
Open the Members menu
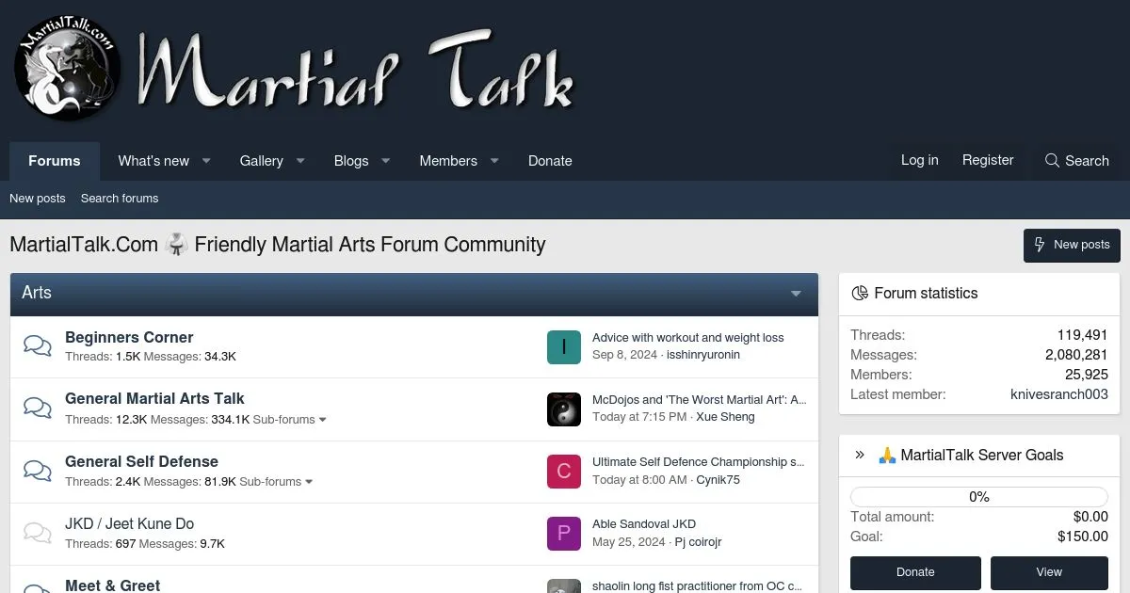point(448,161)
